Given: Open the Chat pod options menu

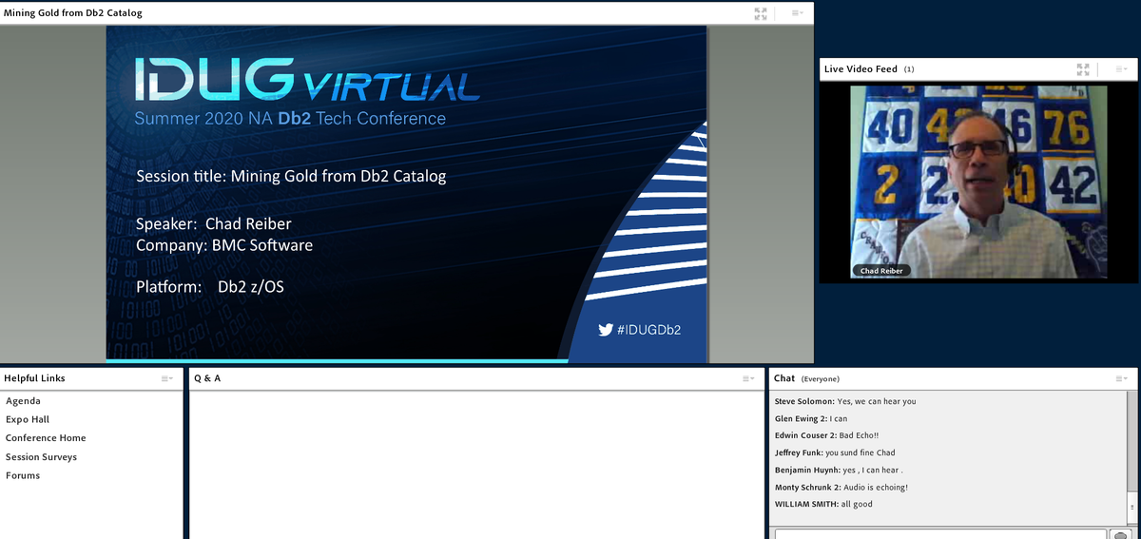Looking at the screenshot, I should point(1124,379).
